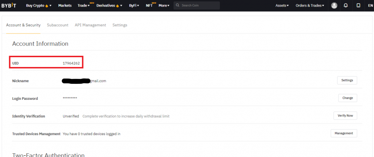
Task: Click the mobile app download icon
Action: point(358,5)
